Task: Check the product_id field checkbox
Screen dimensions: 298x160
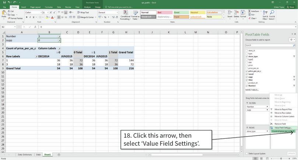Action: [246, 83]
